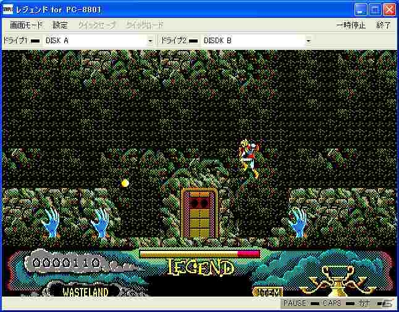Viewport: 399px width, 312px height.
Task: Expand the Drive 2 disk dropdown arrow
Action: (x=309, y=41)
